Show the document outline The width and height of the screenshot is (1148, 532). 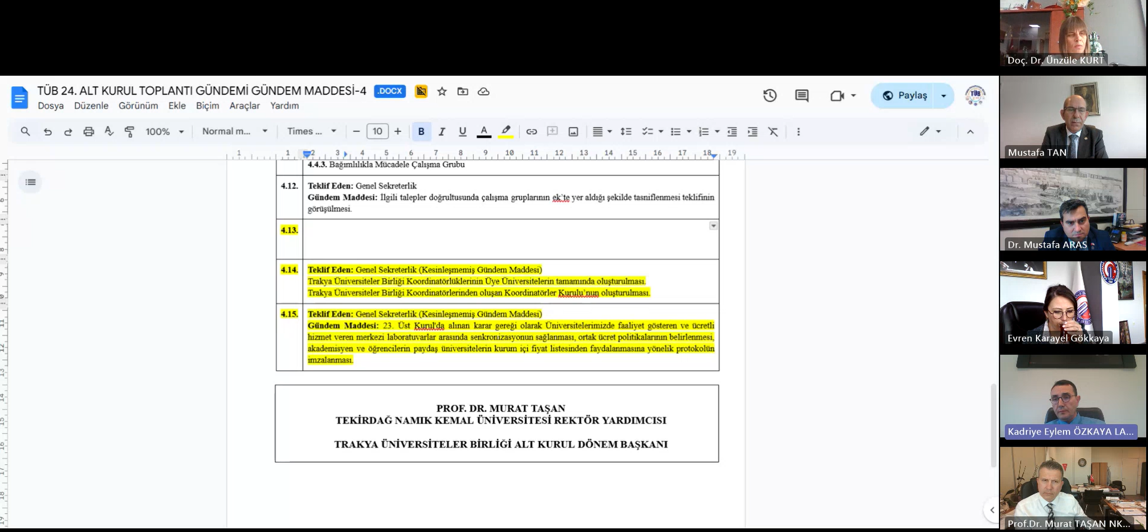(x=30, y=182)
